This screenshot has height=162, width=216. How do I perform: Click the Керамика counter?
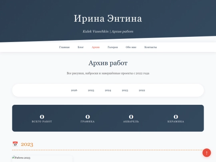(x=176, y=118)
